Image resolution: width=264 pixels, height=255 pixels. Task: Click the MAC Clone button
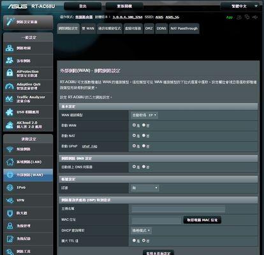click(202, 220)
